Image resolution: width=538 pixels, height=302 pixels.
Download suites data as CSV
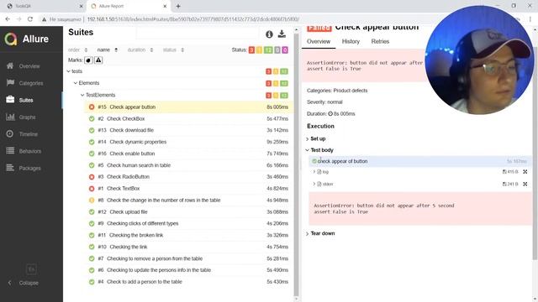pos(282,34)
